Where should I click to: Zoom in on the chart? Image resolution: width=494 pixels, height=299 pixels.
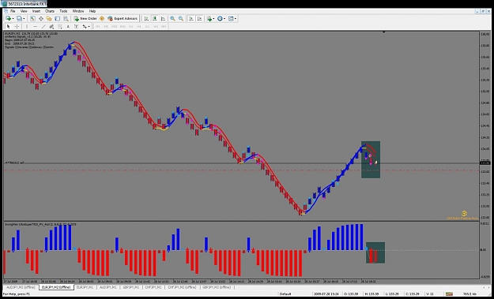tap(172, 19)
